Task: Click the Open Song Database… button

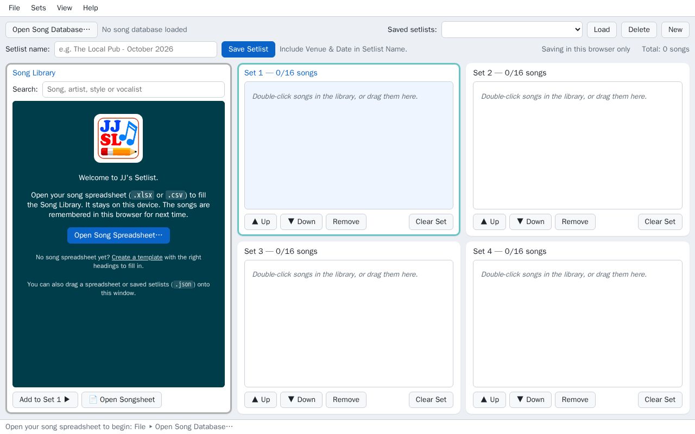Action: 52,30
